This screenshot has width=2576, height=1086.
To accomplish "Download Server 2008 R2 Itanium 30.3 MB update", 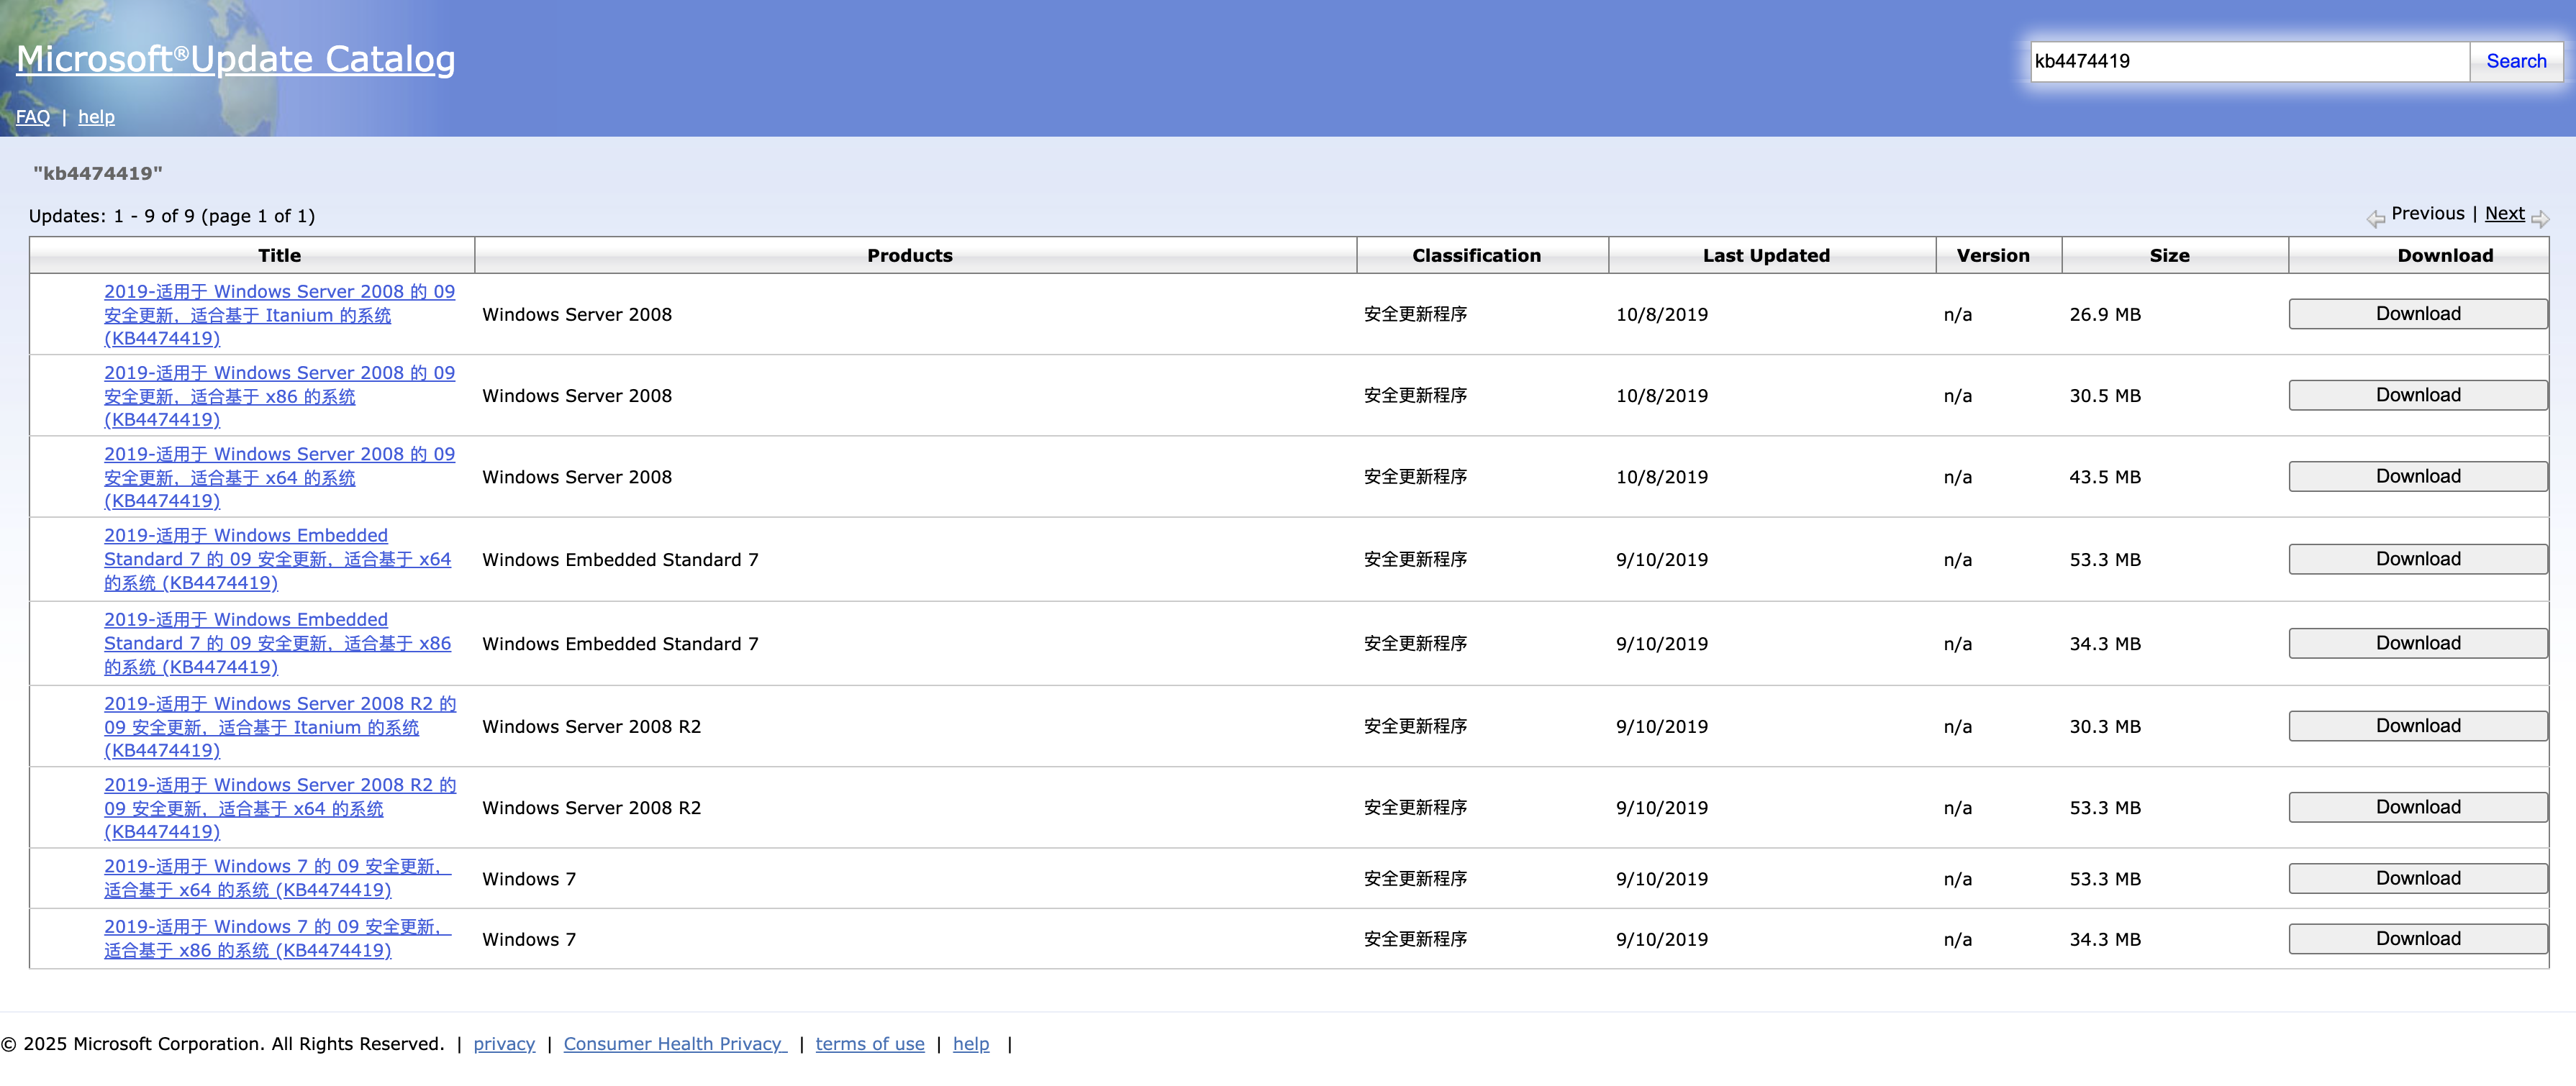I will tap(2417, 726).
